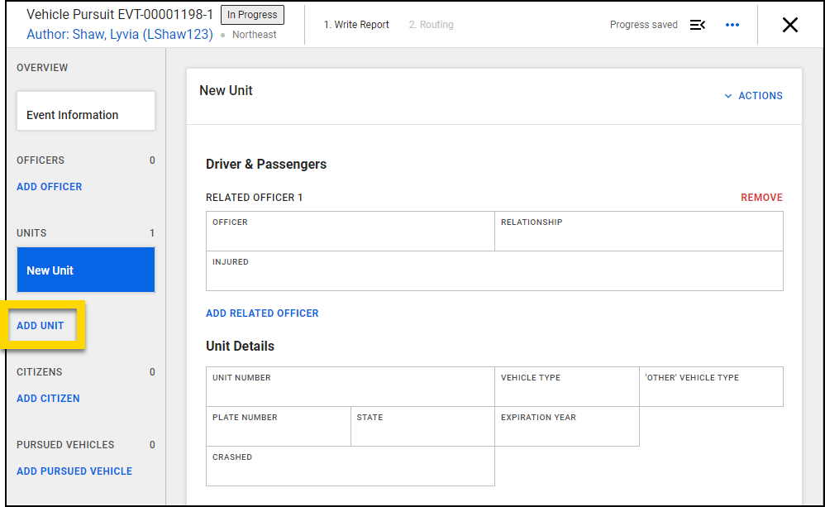Image resolution: width=825 pixels, height=507 pixels.
Task: Click ADD CITIZEN in the sidebar
Action: point(48,398)
